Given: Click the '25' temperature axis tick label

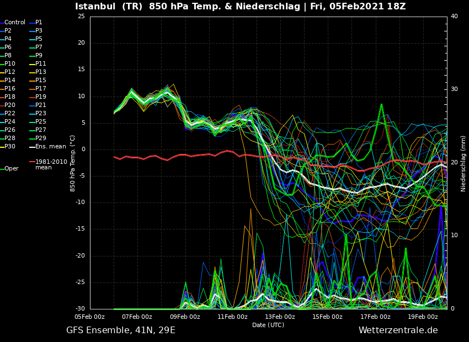Looking at the screenshot, I should tap(81, 16).
